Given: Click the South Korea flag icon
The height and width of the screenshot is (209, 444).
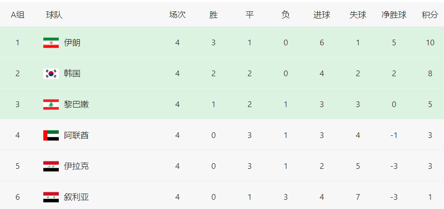Looking at the screenshot, I should (51, 74).
